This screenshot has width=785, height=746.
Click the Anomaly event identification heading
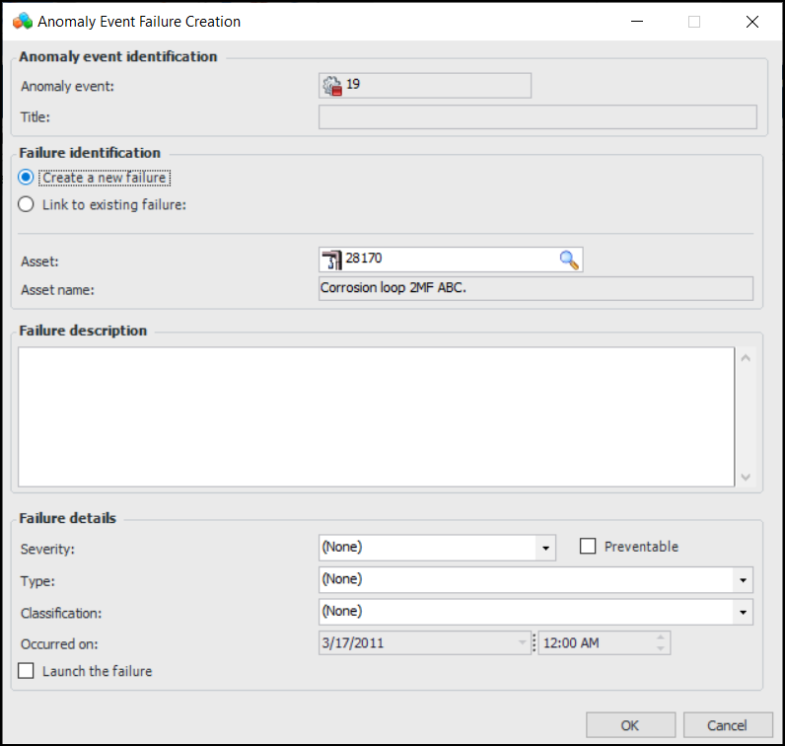(x=118, y=56)
